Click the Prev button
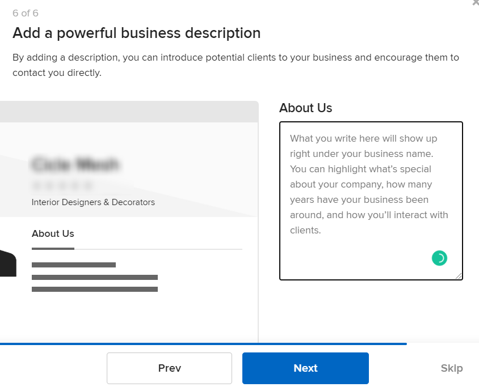 [169, 368]
